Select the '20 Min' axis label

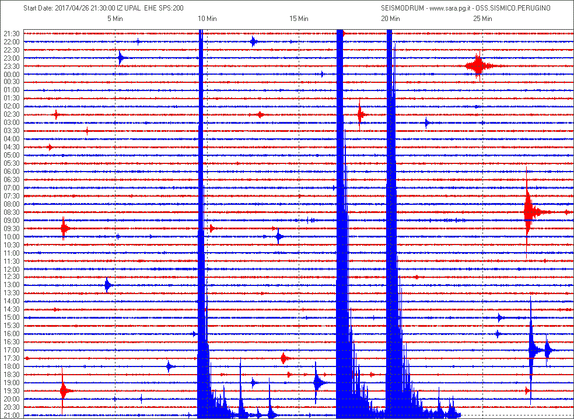click(x=390, y=19)
